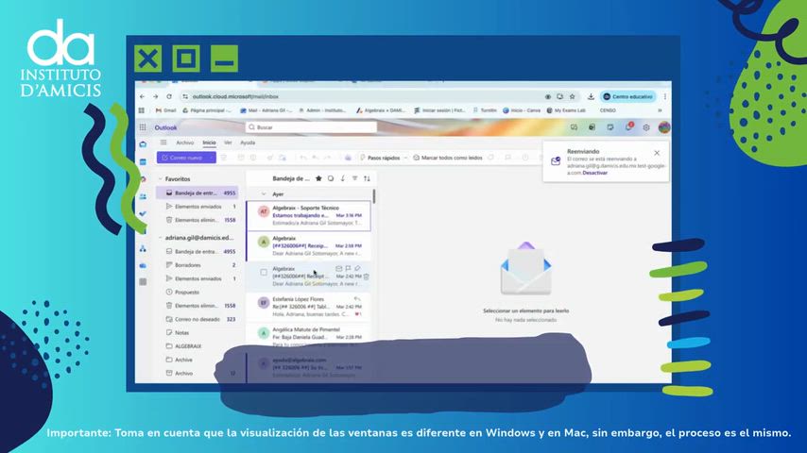Click browser forward arrow
The height and width of the screenshot is (453, 807).
[x=155, y=96]
